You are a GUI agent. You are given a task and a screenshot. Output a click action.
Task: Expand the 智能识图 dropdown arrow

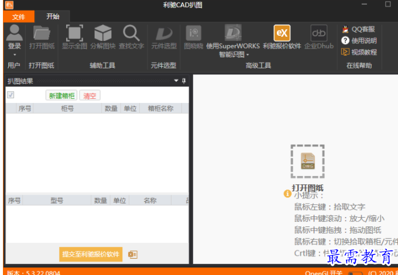click(248, 55)
